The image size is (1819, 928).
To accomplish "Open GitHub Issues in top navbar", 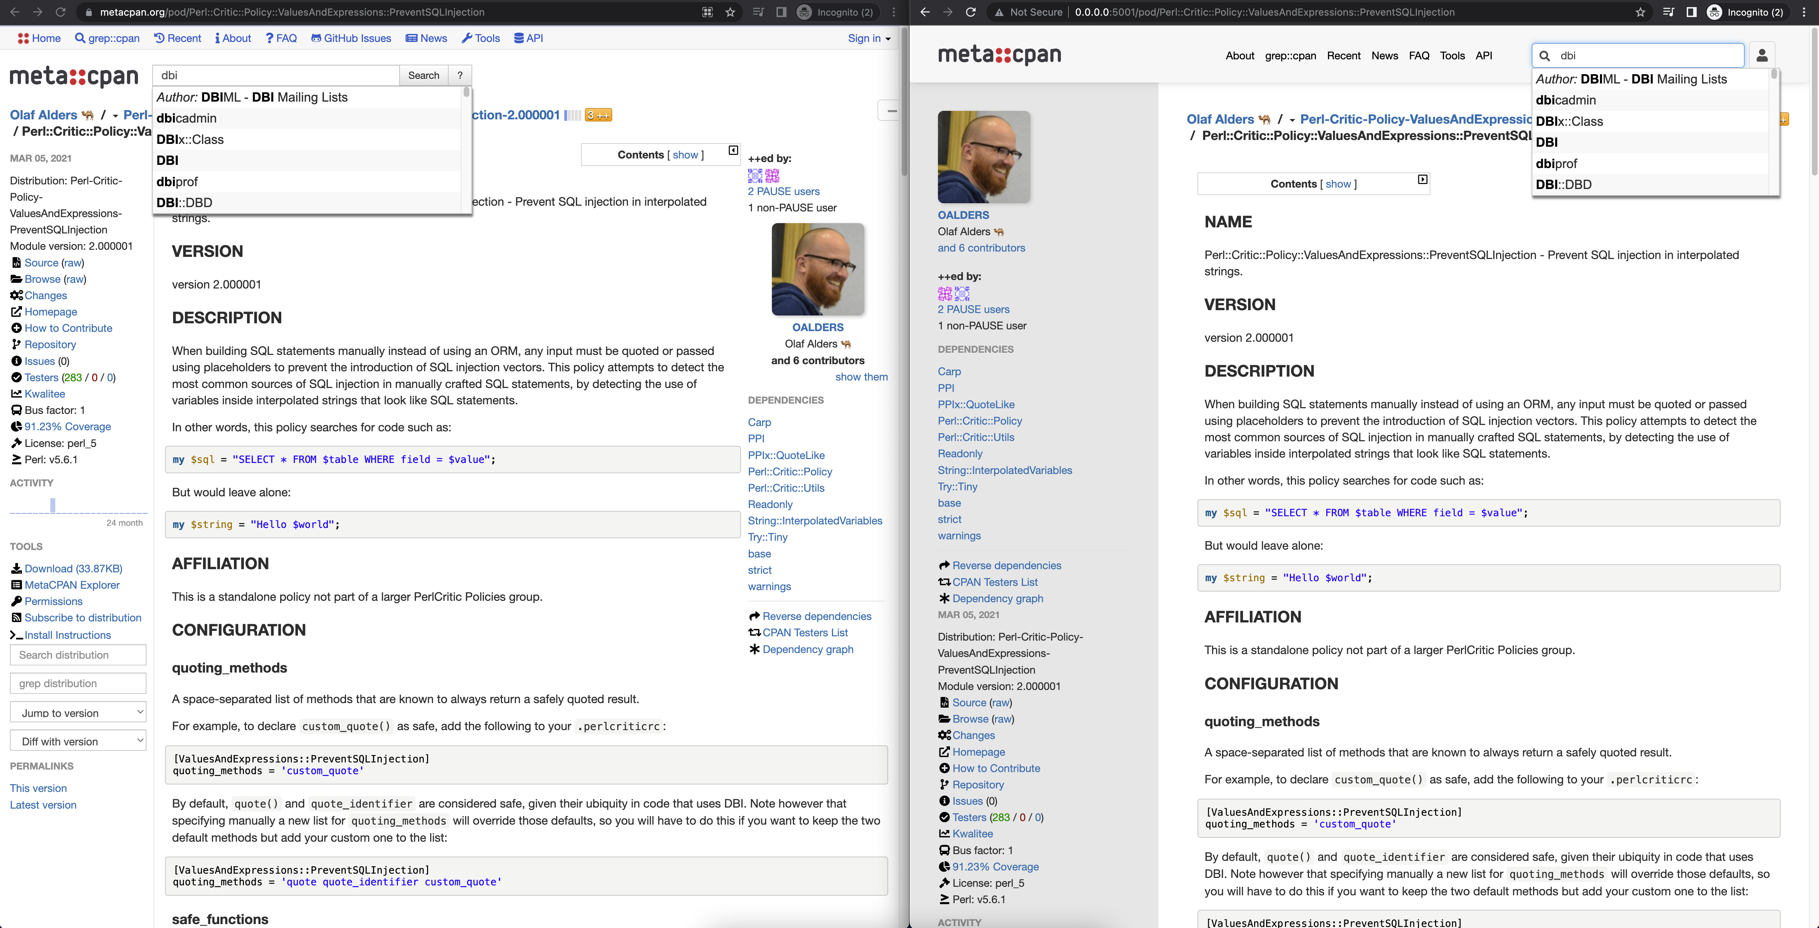I will (351, 38).
